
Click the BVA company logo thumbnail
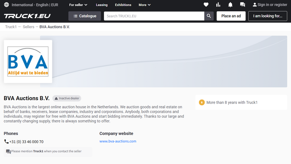(28, 62)
